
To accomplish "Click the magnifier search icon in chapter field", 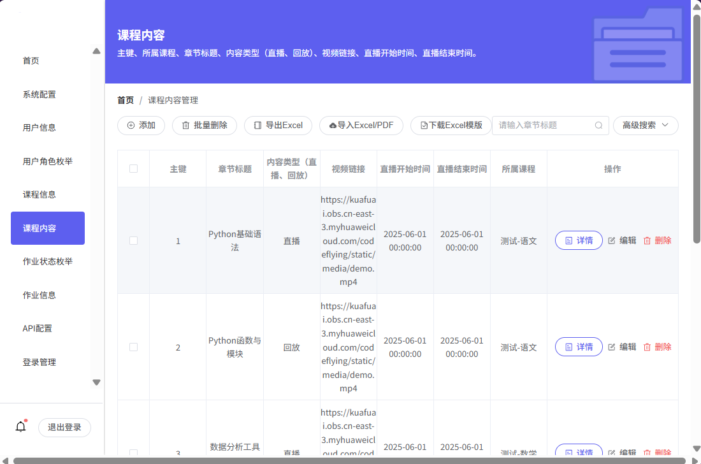I will coord(598,126).
